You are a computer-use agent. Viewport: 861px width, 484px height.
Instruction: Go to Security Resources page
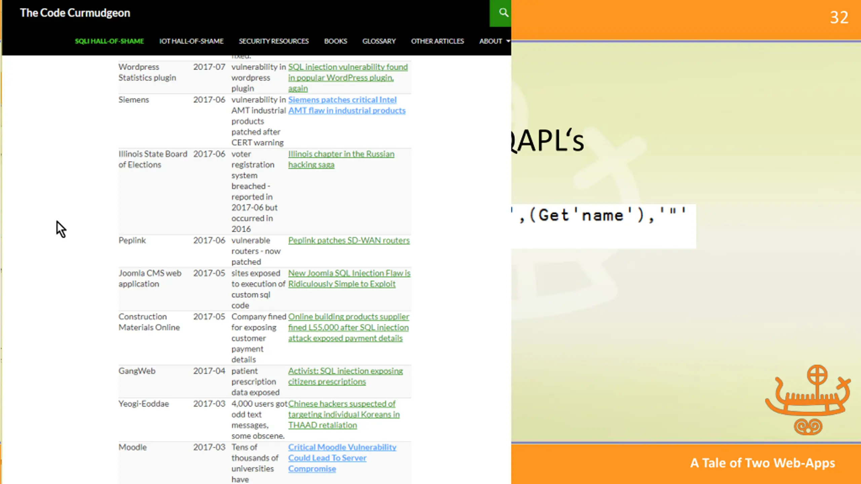(273, 41)
